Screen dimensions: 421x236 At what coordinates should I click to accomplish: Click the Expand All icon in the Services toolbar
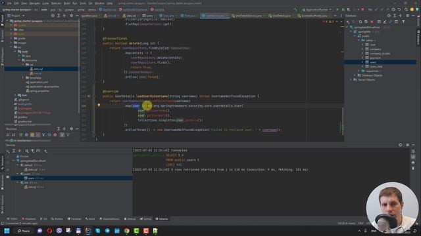pos(13,151)
